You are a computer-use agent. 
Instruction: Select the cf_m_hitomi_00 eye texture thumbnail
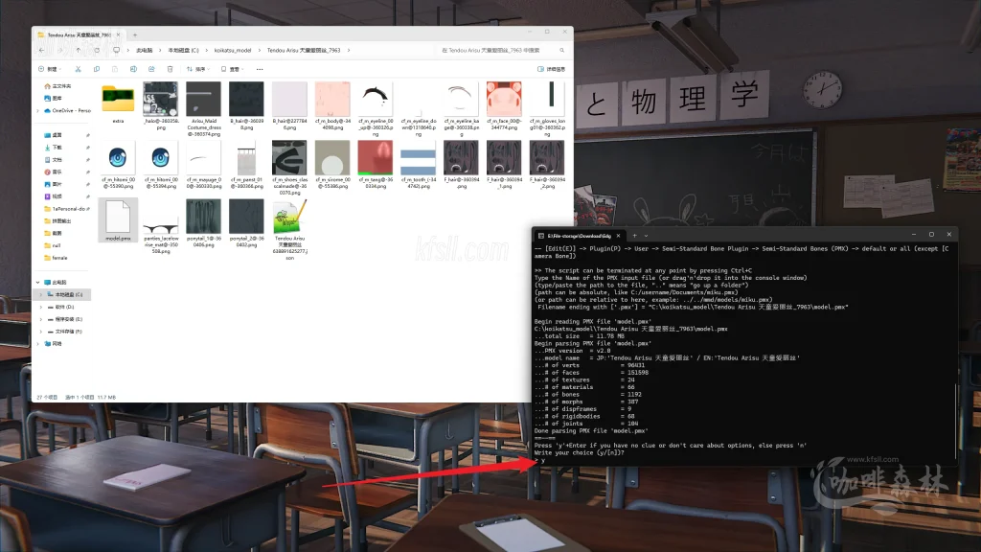(118, 158)
